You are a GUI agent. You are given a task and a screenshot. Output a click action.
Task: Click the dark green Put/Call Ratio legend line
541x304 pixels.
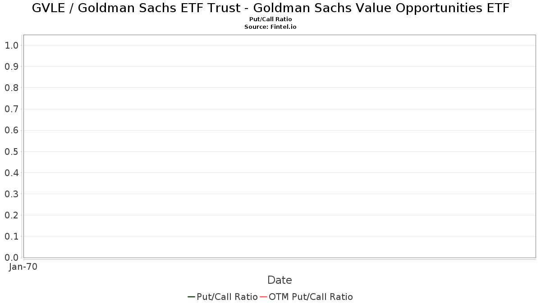(191, 297)
